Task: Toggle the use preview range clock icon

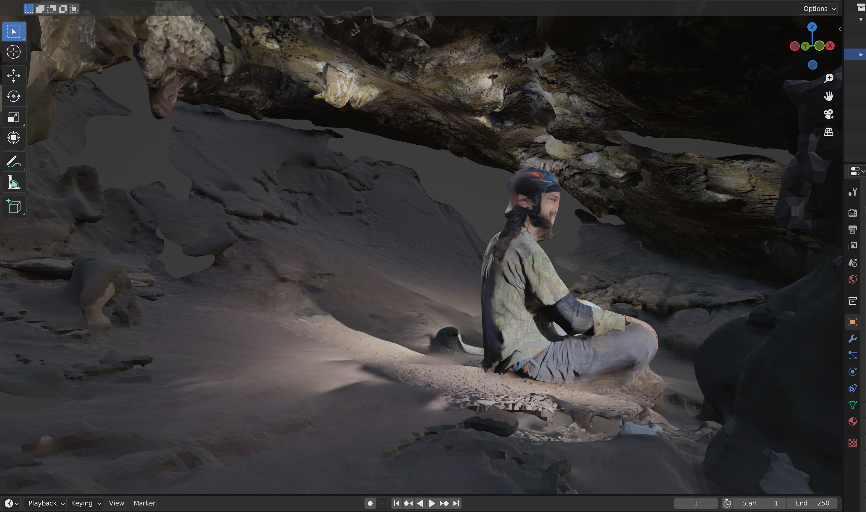Action: [x=727, y=503]
